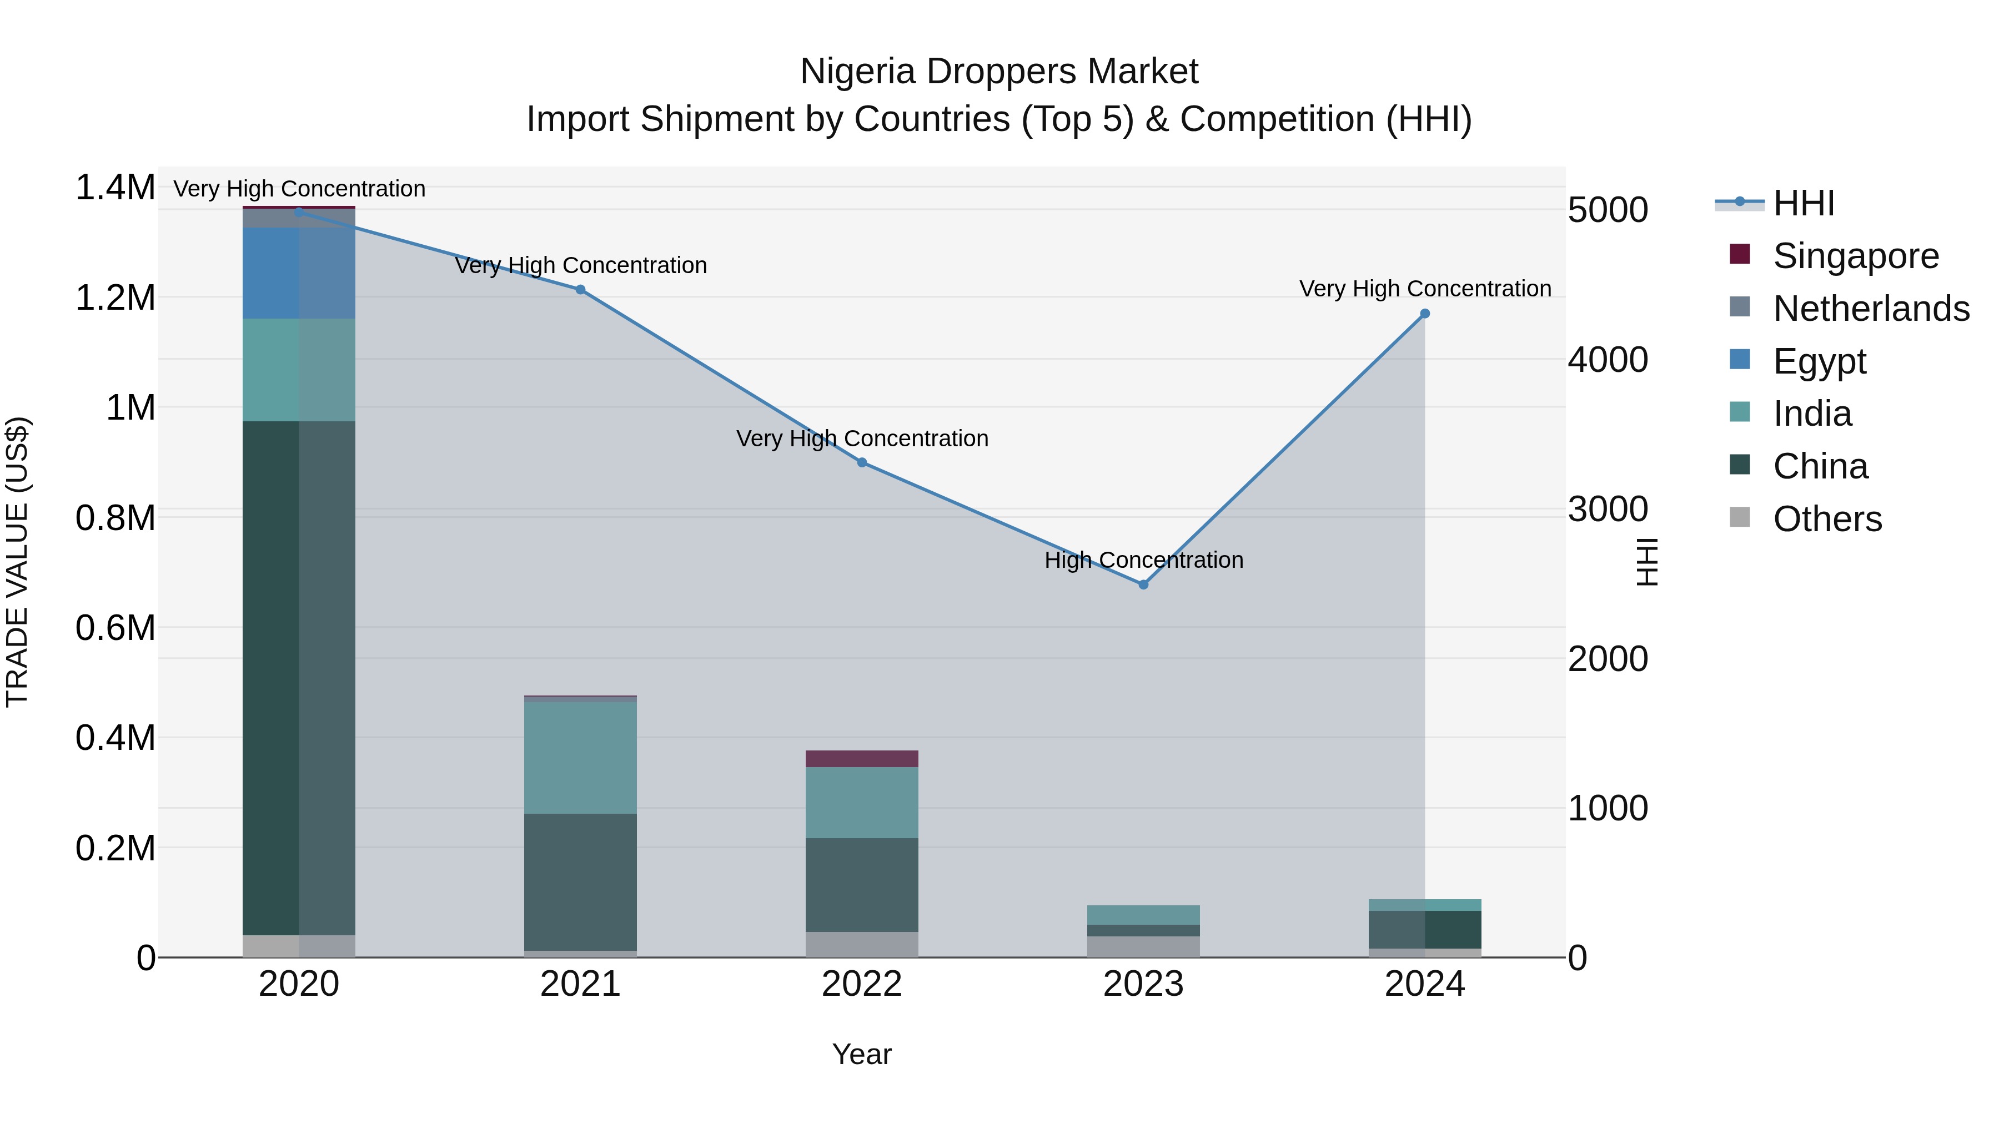Click the Others segment of 2020 bar
The width and height of the screenshot is (1999, 1124).
pos(299,946)
